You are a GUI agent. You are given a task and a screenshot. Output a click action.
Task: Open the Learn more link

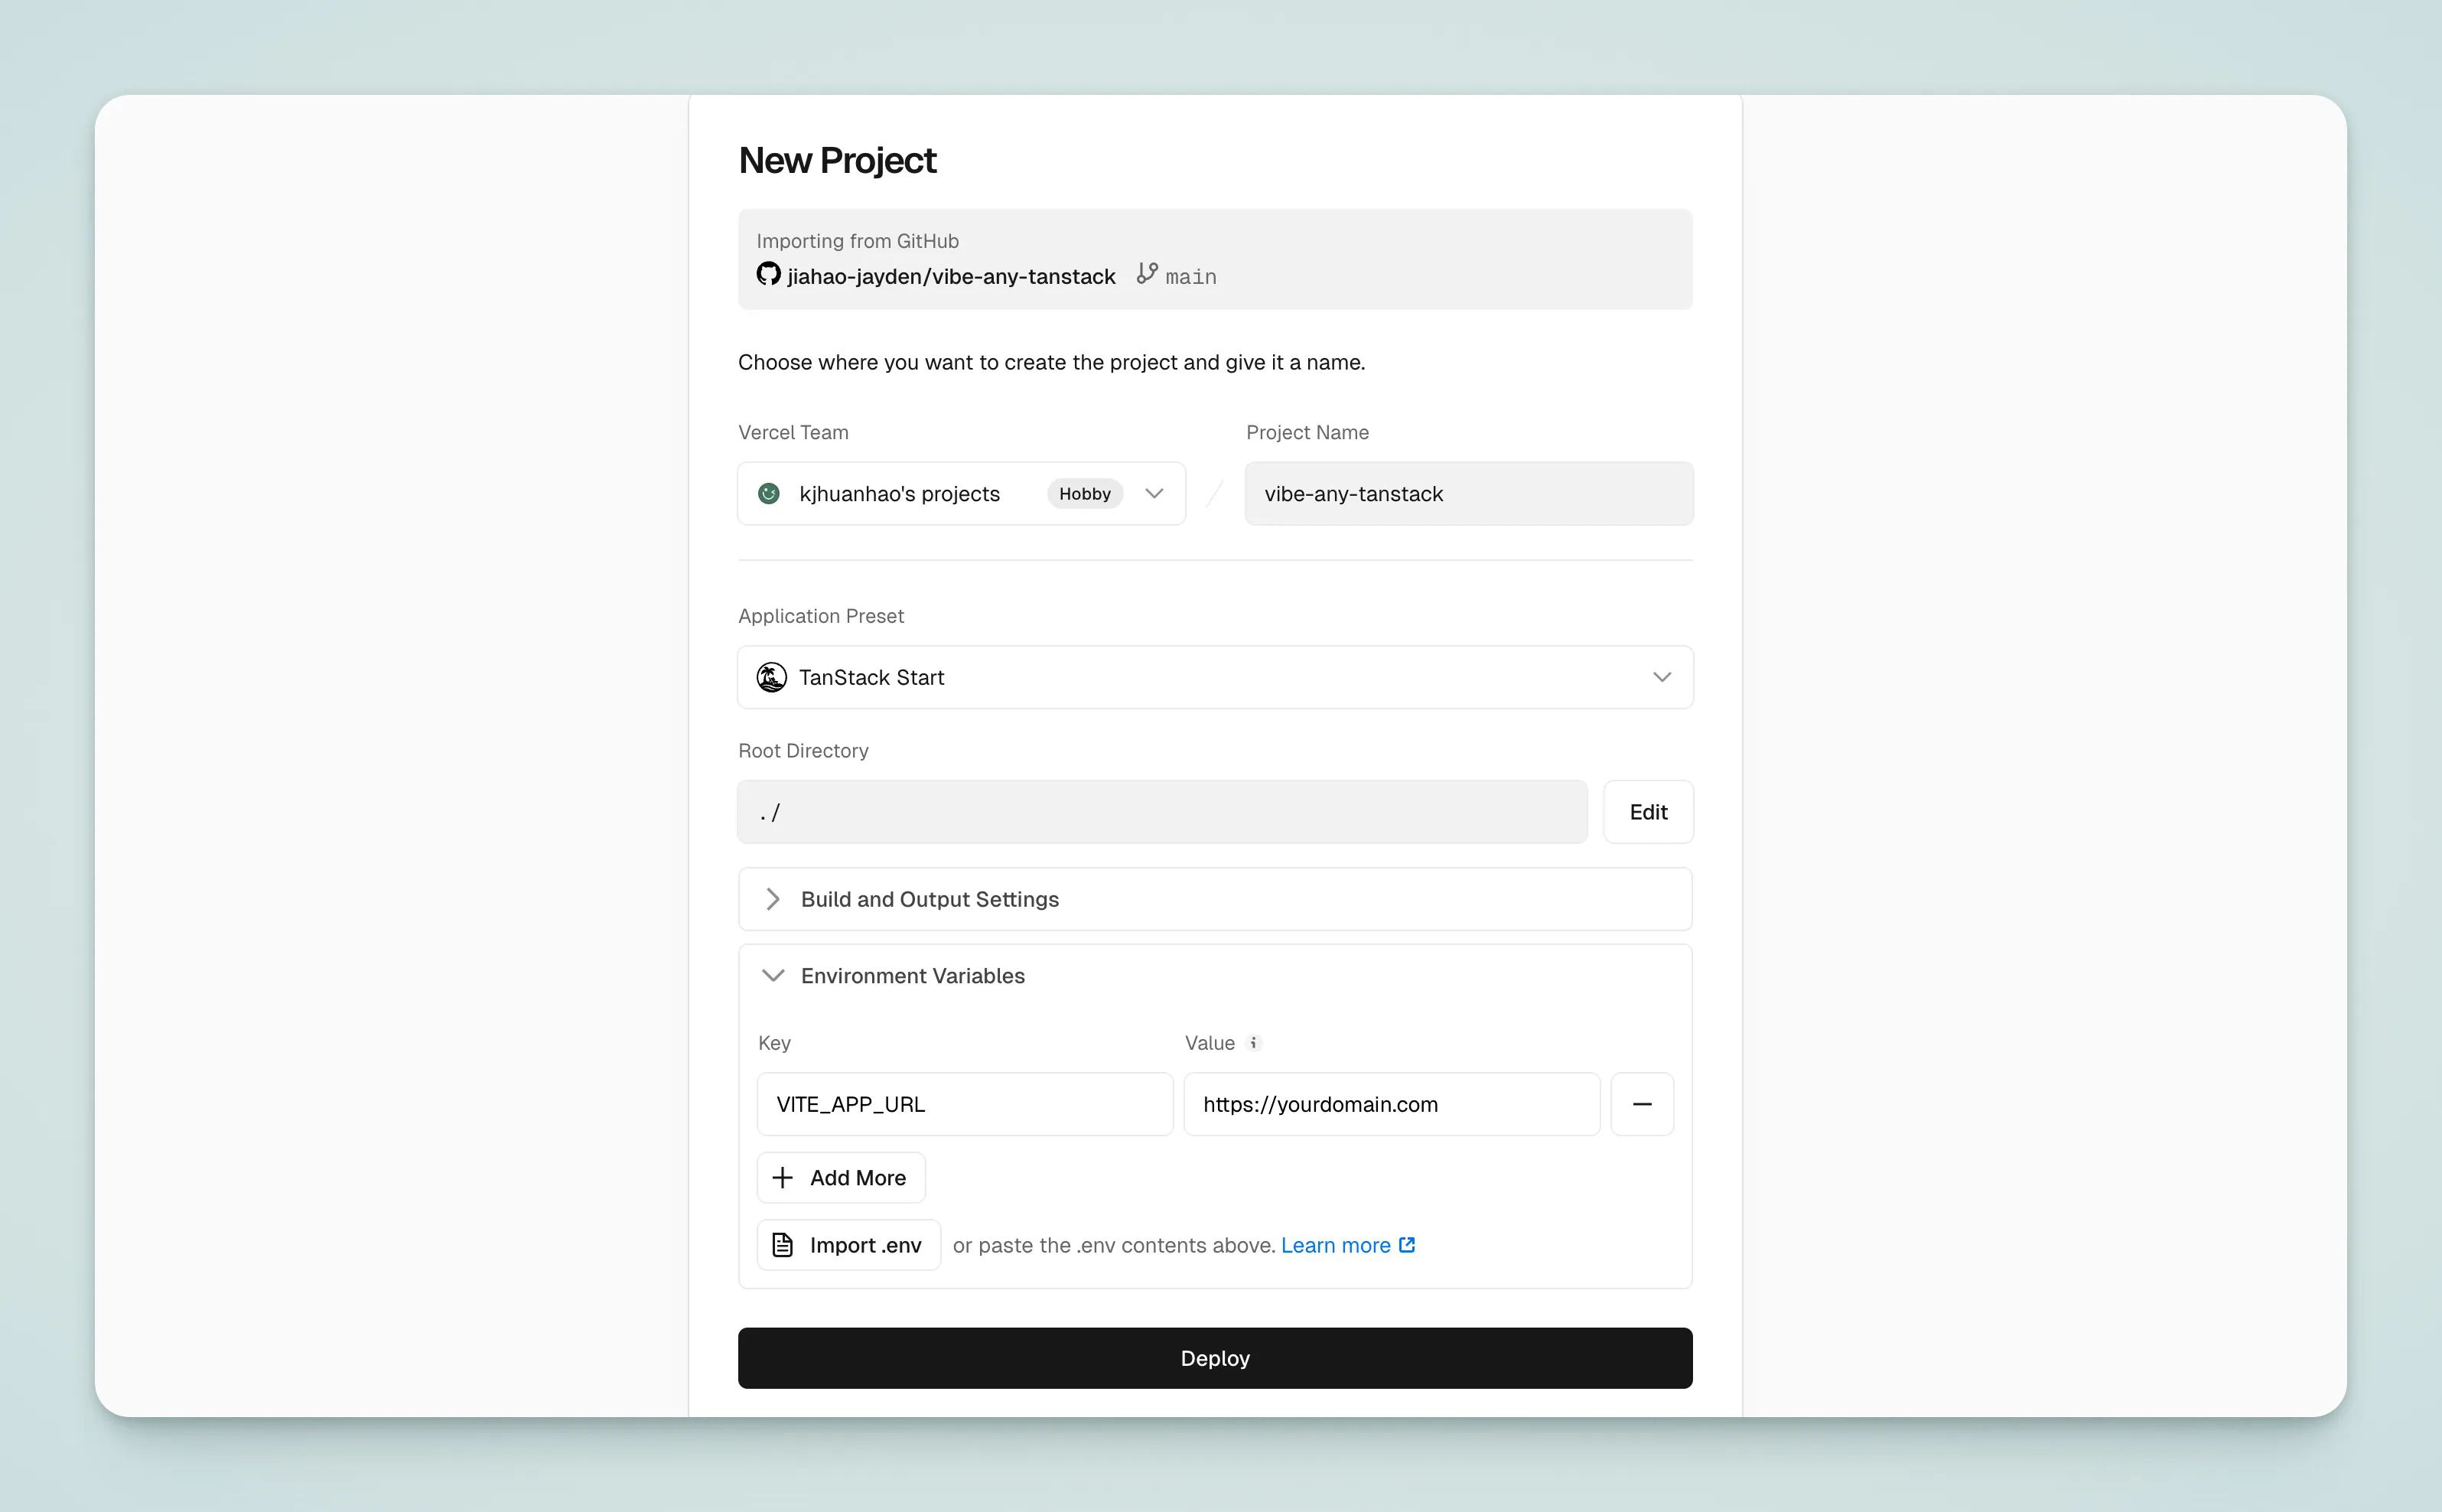pos(1336,1245)
